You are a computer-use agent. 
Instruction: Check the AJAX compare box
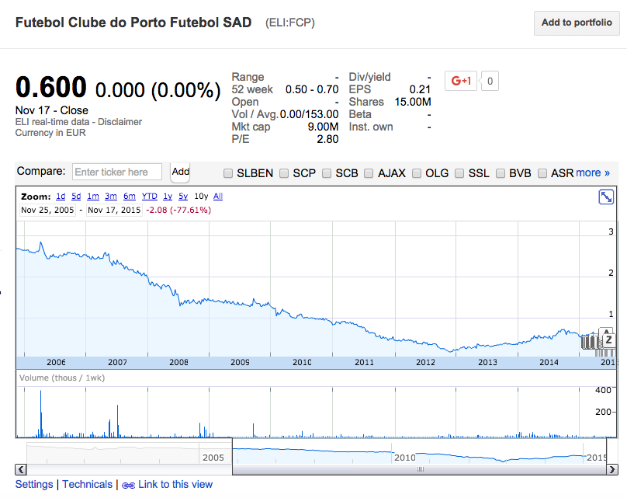369,173
